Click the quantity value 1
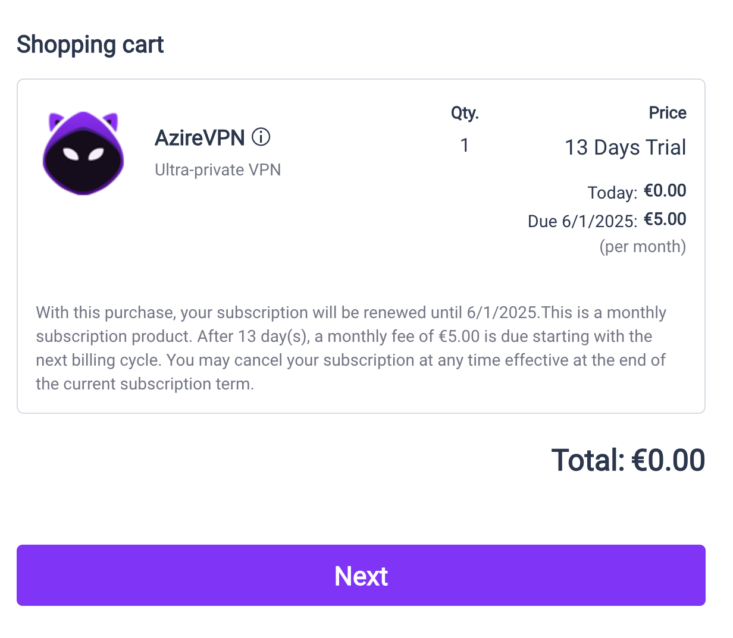This screenshot has height=638, width=733. tap(465, 146)
